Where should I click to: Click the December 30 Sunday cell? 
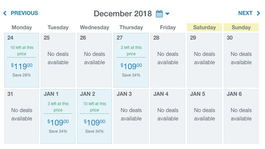pyautogui.click(x=241, y=60)
